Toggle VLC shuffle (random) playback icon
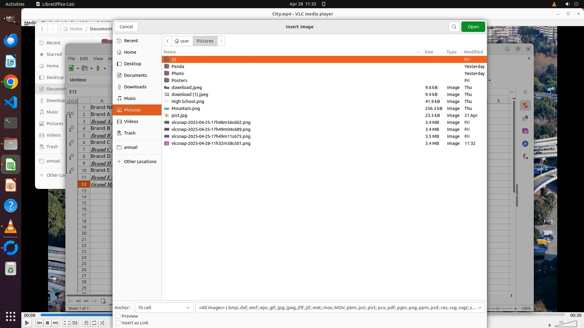Image resolution: width=584 pixels, height=328 pixels. [103, 323]
